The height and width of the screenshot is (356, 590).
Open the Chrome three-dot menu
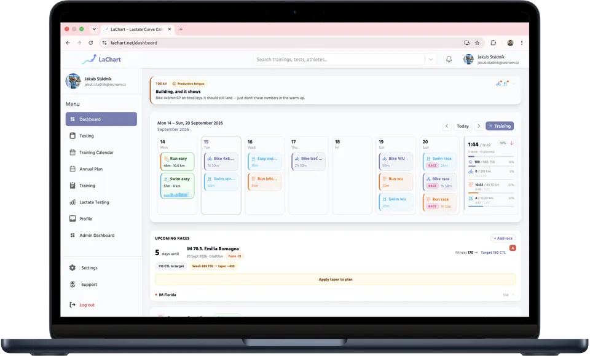[522, 43]
